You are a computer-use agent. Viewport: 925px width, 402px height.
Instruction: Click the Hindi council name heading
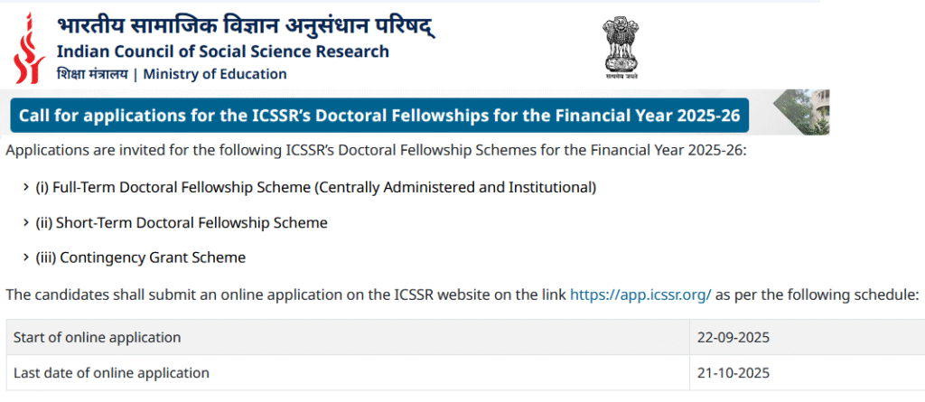pyautogui.click(x=245, y=23)
